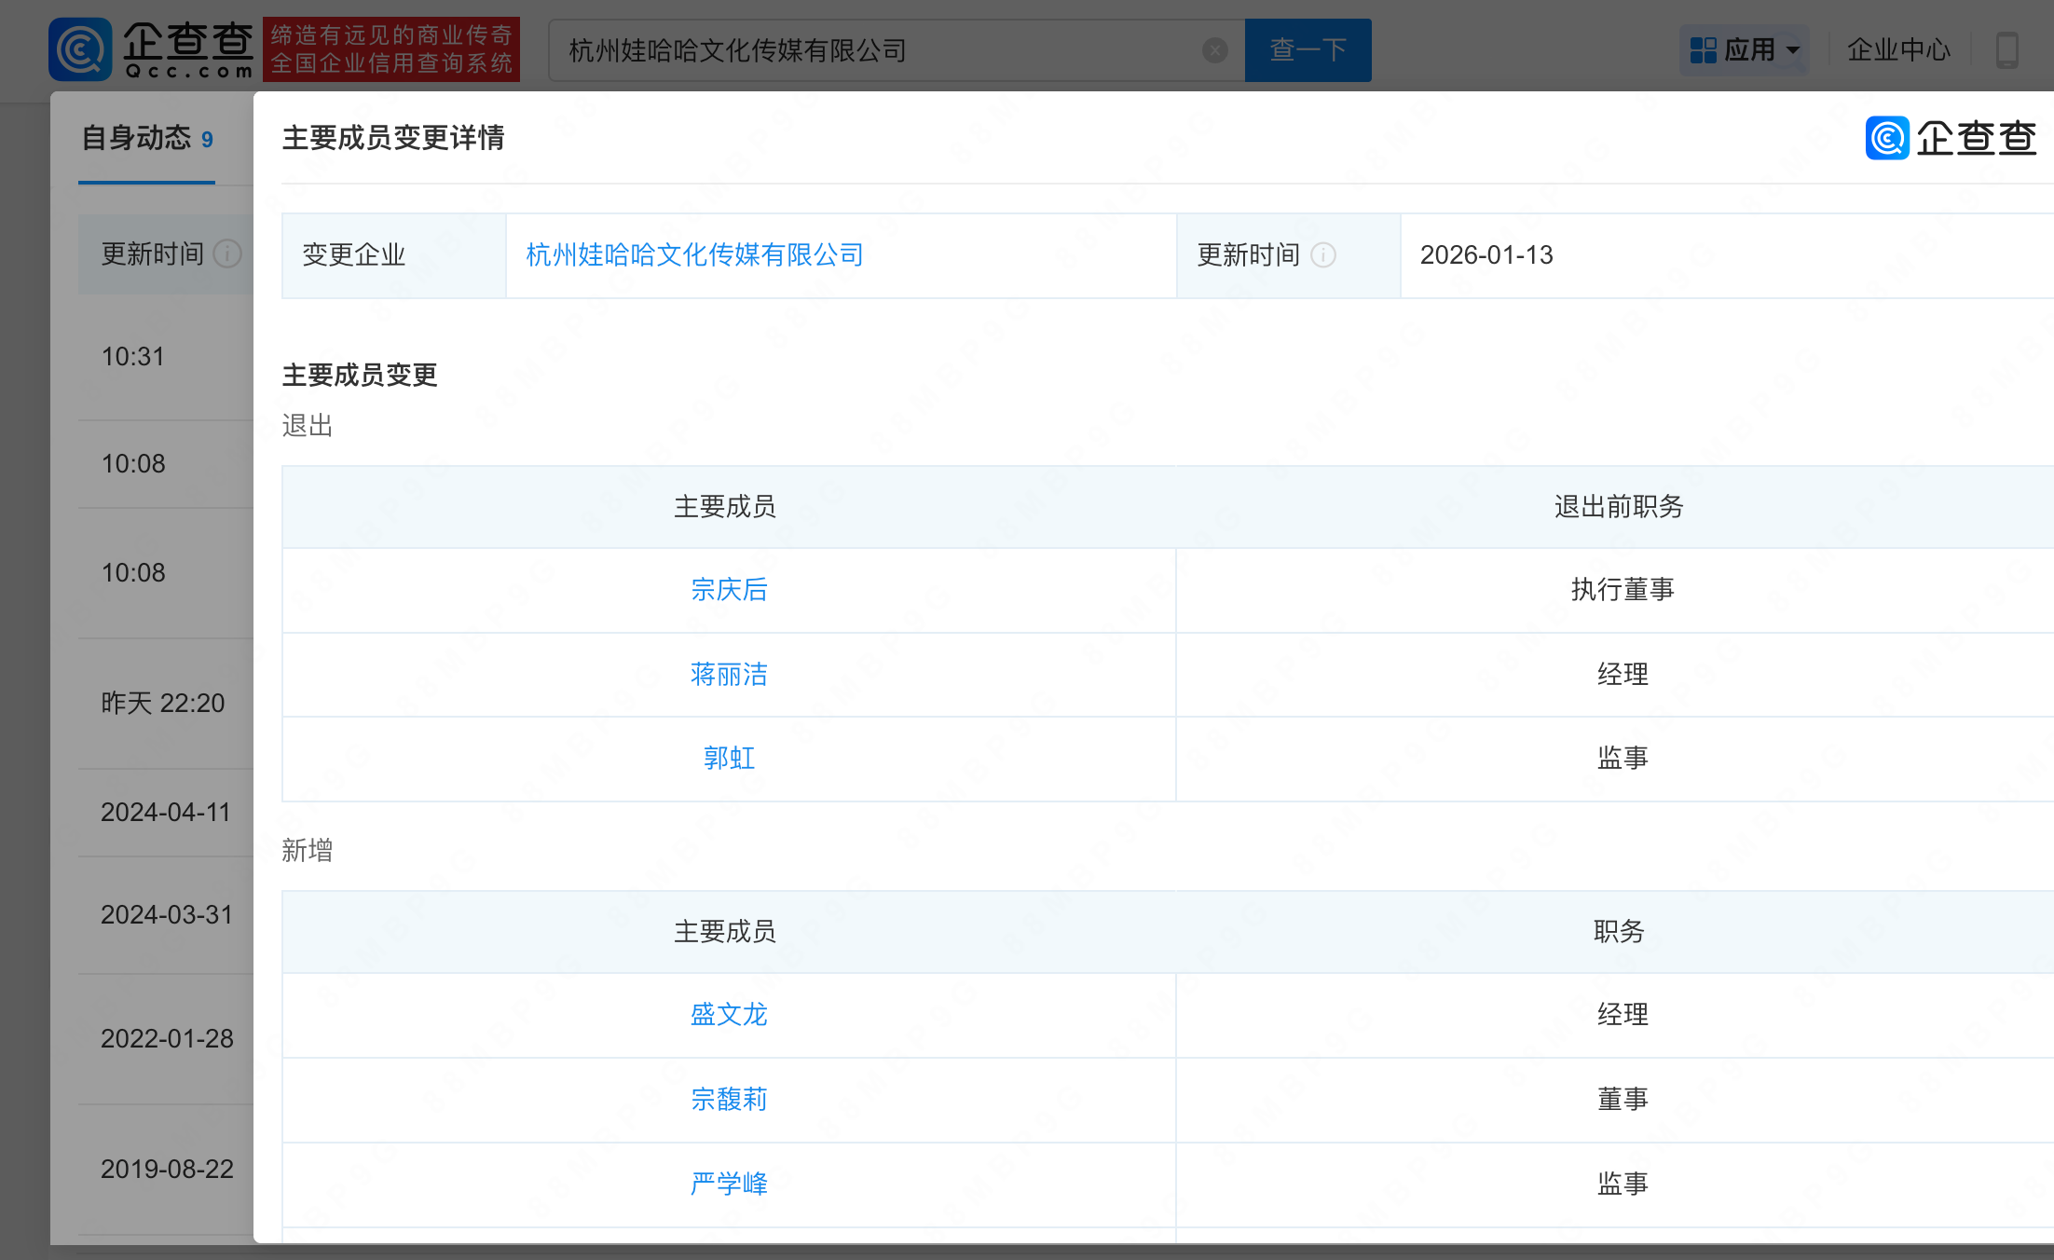Expand the 应用 dropdown arrow
This screenshot has width=2054, height=1260.
click(1793, 50)
